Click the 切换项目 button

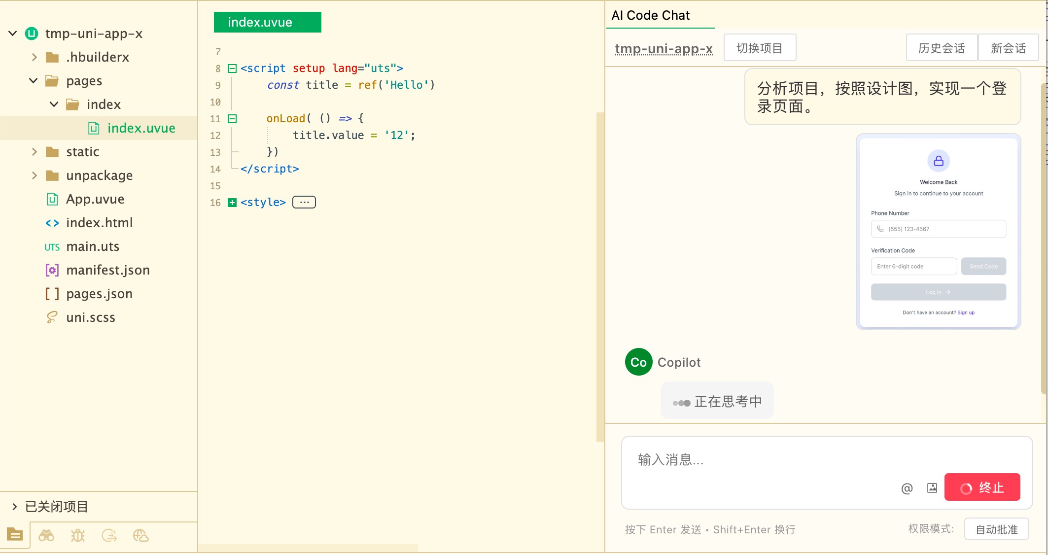point(759,48)
